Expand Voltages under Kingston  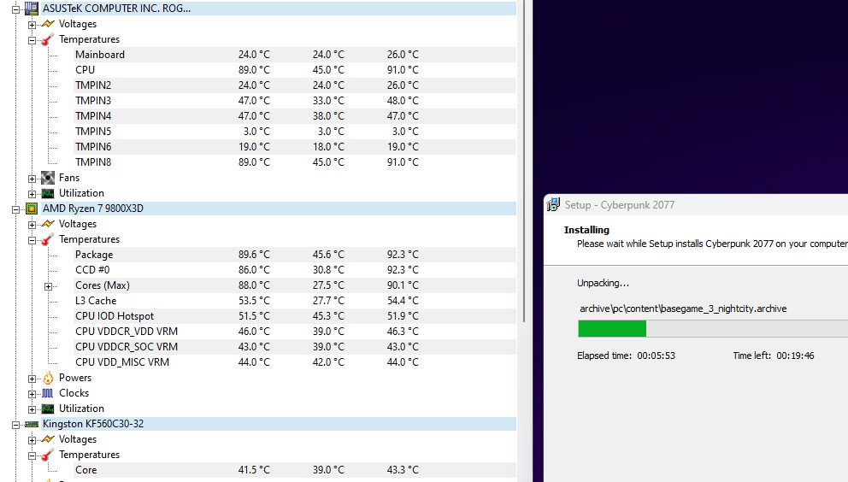(x=32, y=440)
